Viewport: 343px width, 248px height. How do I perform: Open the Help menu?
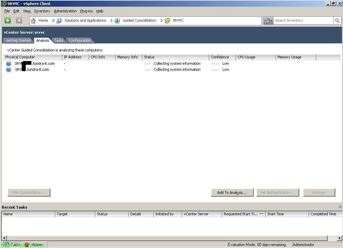[x=100, y=11]
